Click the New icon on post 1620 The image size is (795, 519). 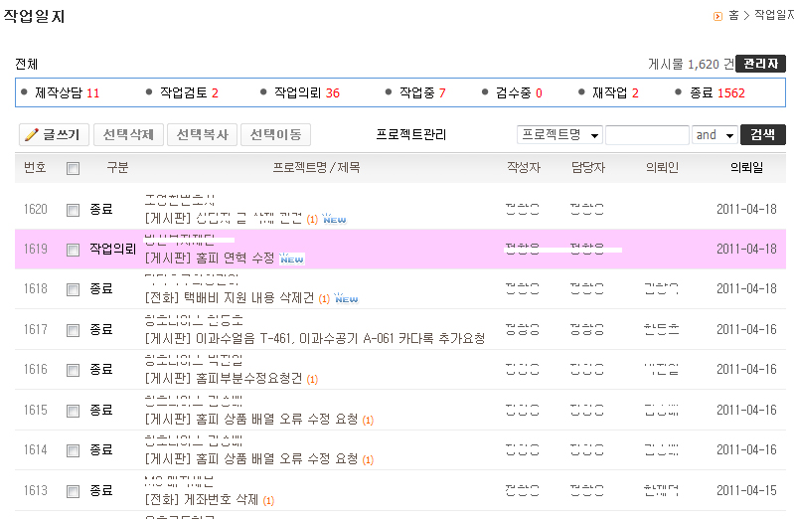click(334, 219)
